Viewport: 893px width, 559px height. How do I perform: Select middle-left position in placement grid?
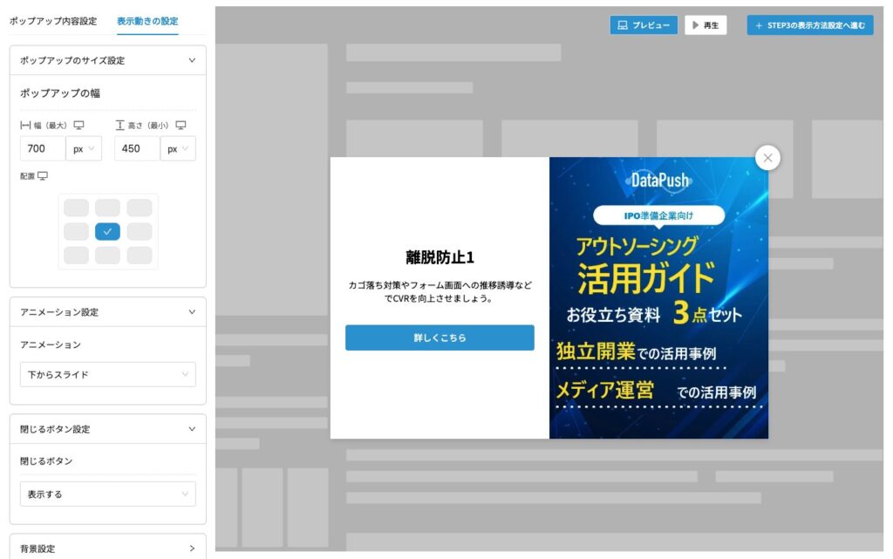(77, 232)
